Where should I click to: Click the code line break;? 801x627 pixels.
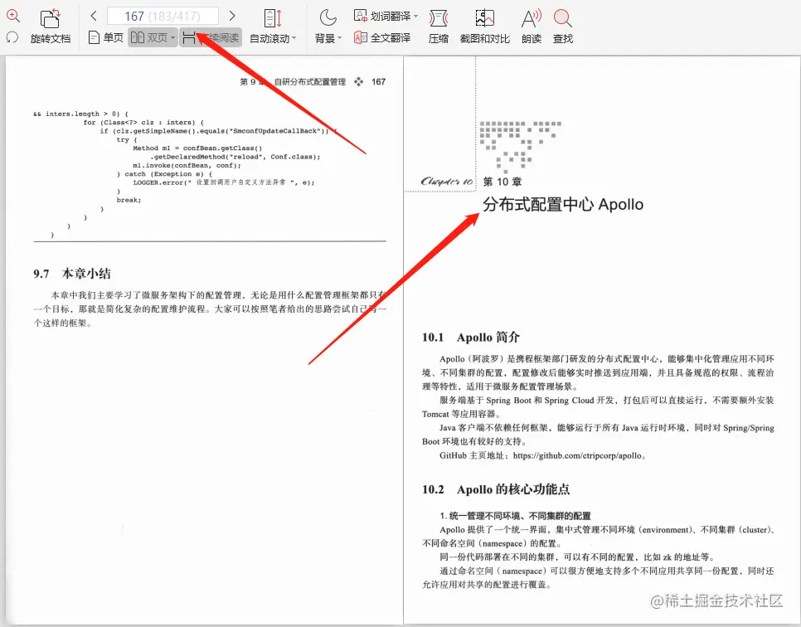(x=129, y=200)
